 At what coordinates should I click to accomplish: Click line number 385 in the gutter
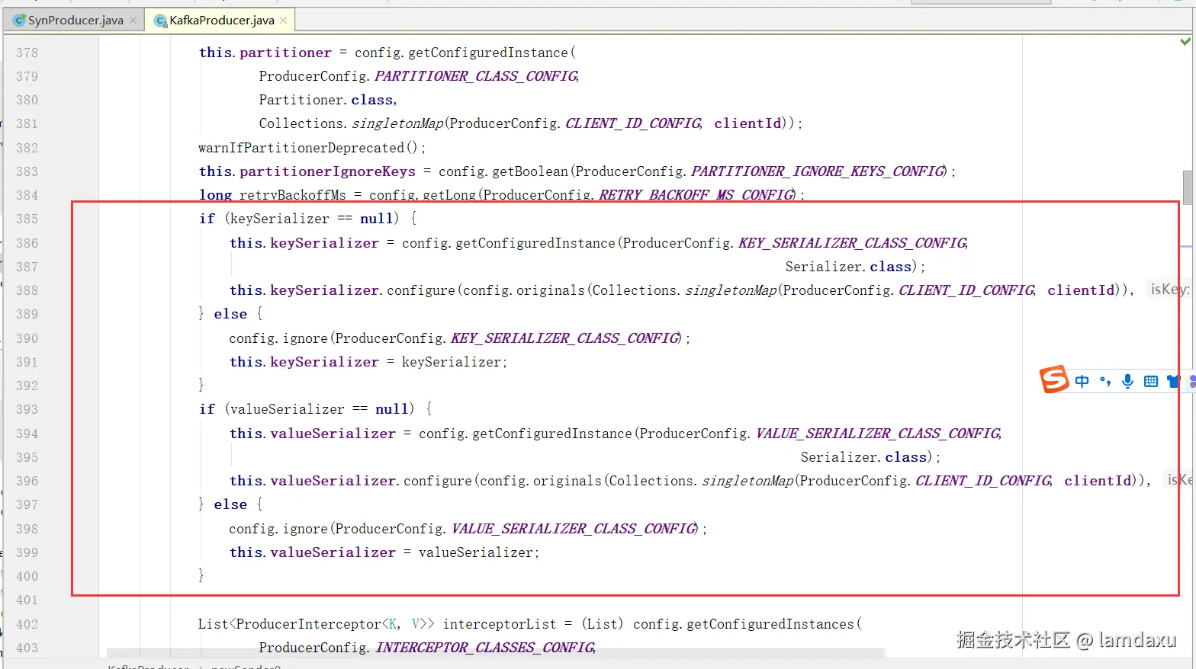pyautogui.click(x=27, y=219)
